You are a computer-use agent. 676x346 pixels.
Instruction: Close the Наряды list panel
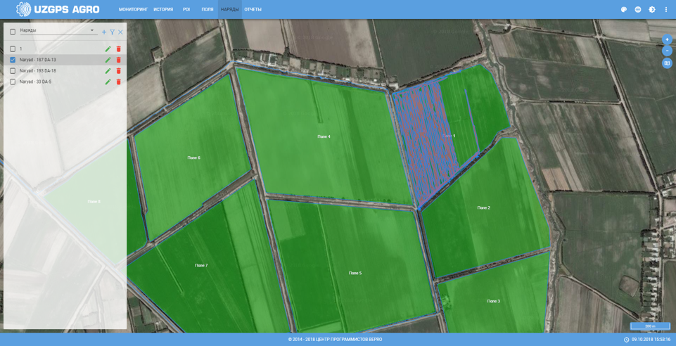point(120,32)
